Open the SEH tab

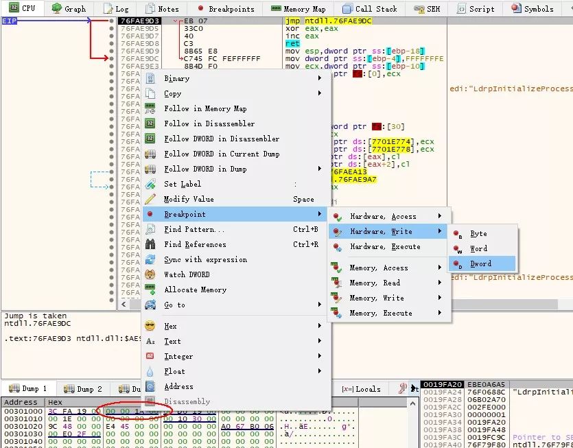click(x=427, y=8)
